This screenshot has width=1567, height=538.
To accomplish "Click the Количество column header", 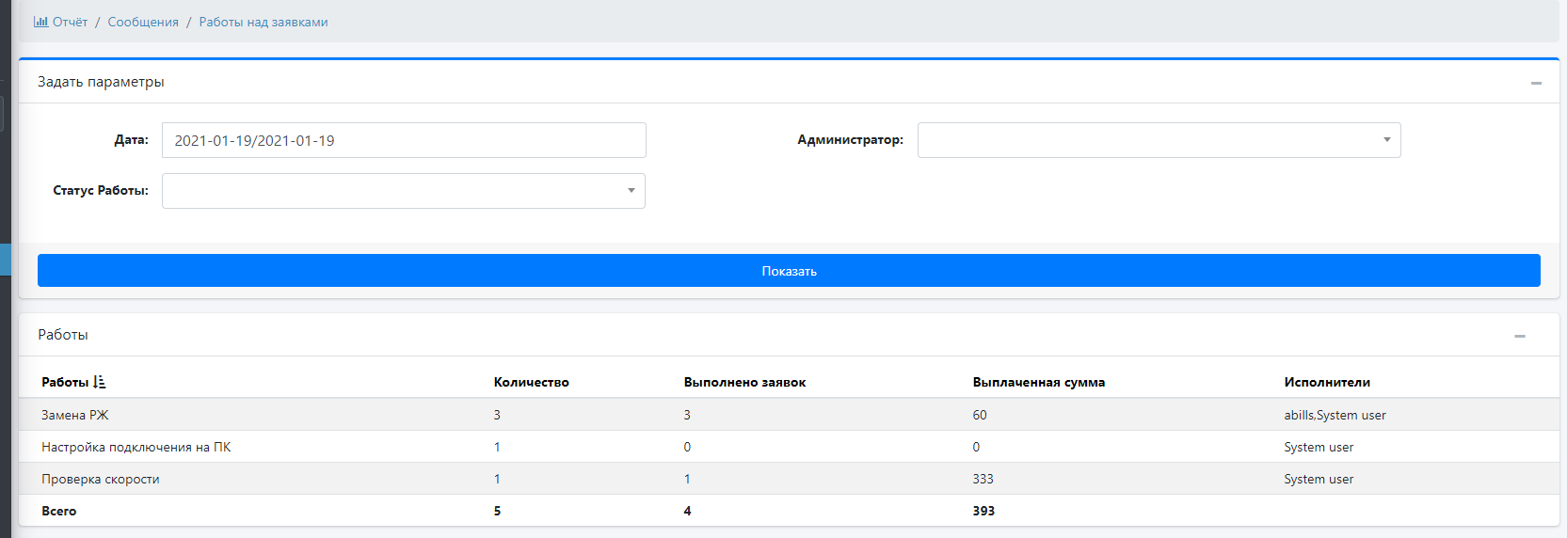I will tap(531, 382).
